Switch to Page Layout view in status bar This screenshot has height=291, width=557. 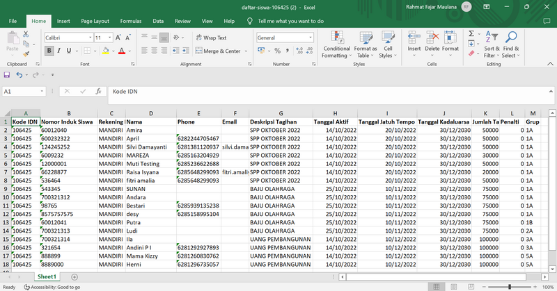(x=454, y=287)
